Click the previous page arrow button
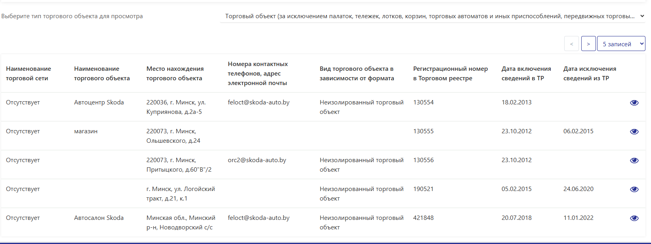This screenshot has width=651, height=244. click(571, 44)
